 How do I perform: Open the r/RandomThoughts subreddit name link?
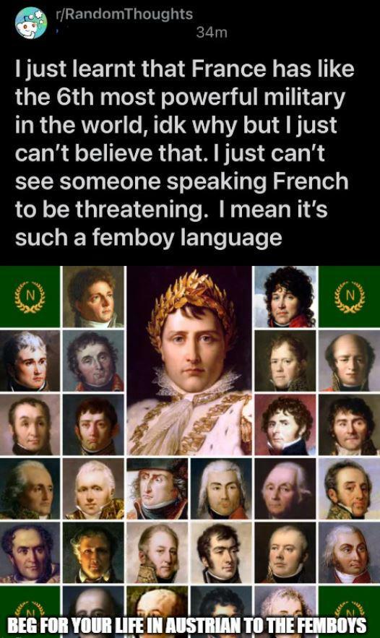click(124, 14)
